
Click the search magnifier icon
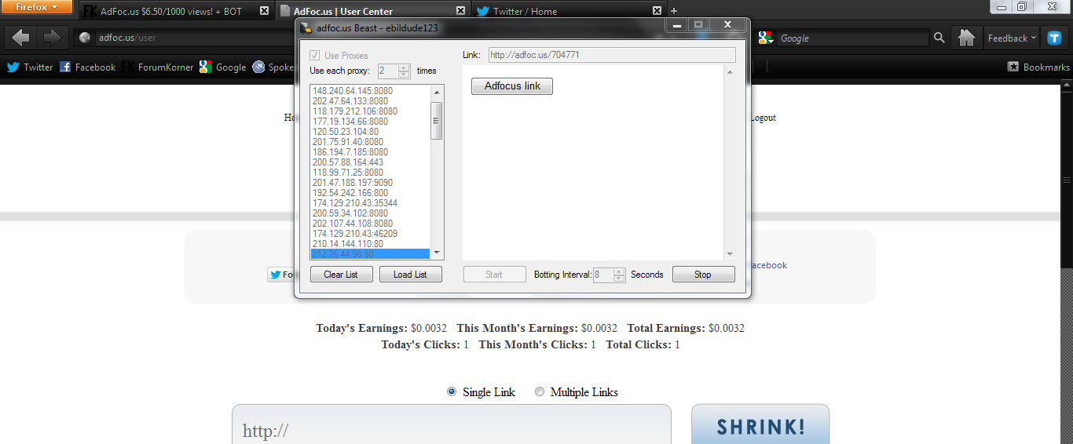coord(939,38)
